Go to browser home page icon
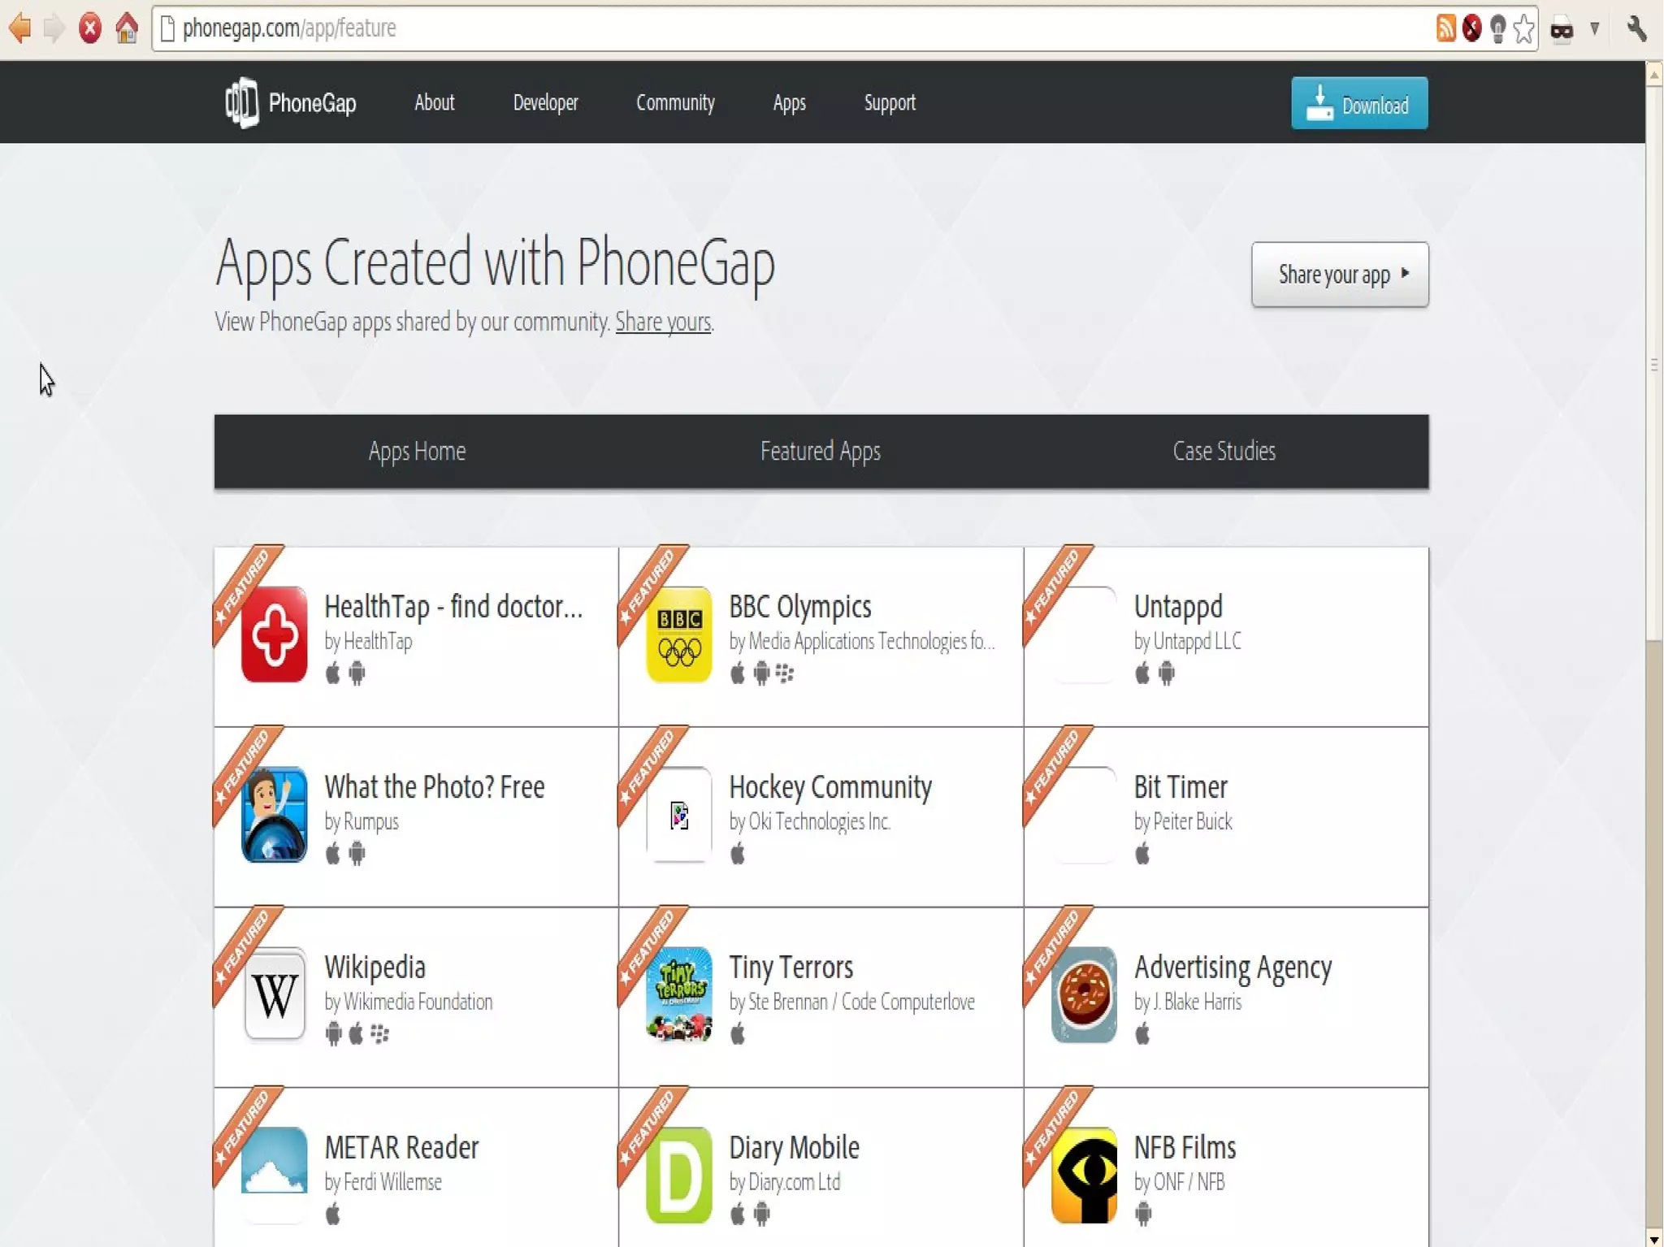The height and width of the screenshot is (1247, 1664). pyautogui.click(x=127, y=28)
